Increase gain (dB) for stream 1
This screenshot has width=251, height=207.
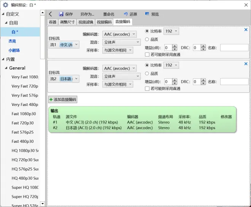point(175,46)
